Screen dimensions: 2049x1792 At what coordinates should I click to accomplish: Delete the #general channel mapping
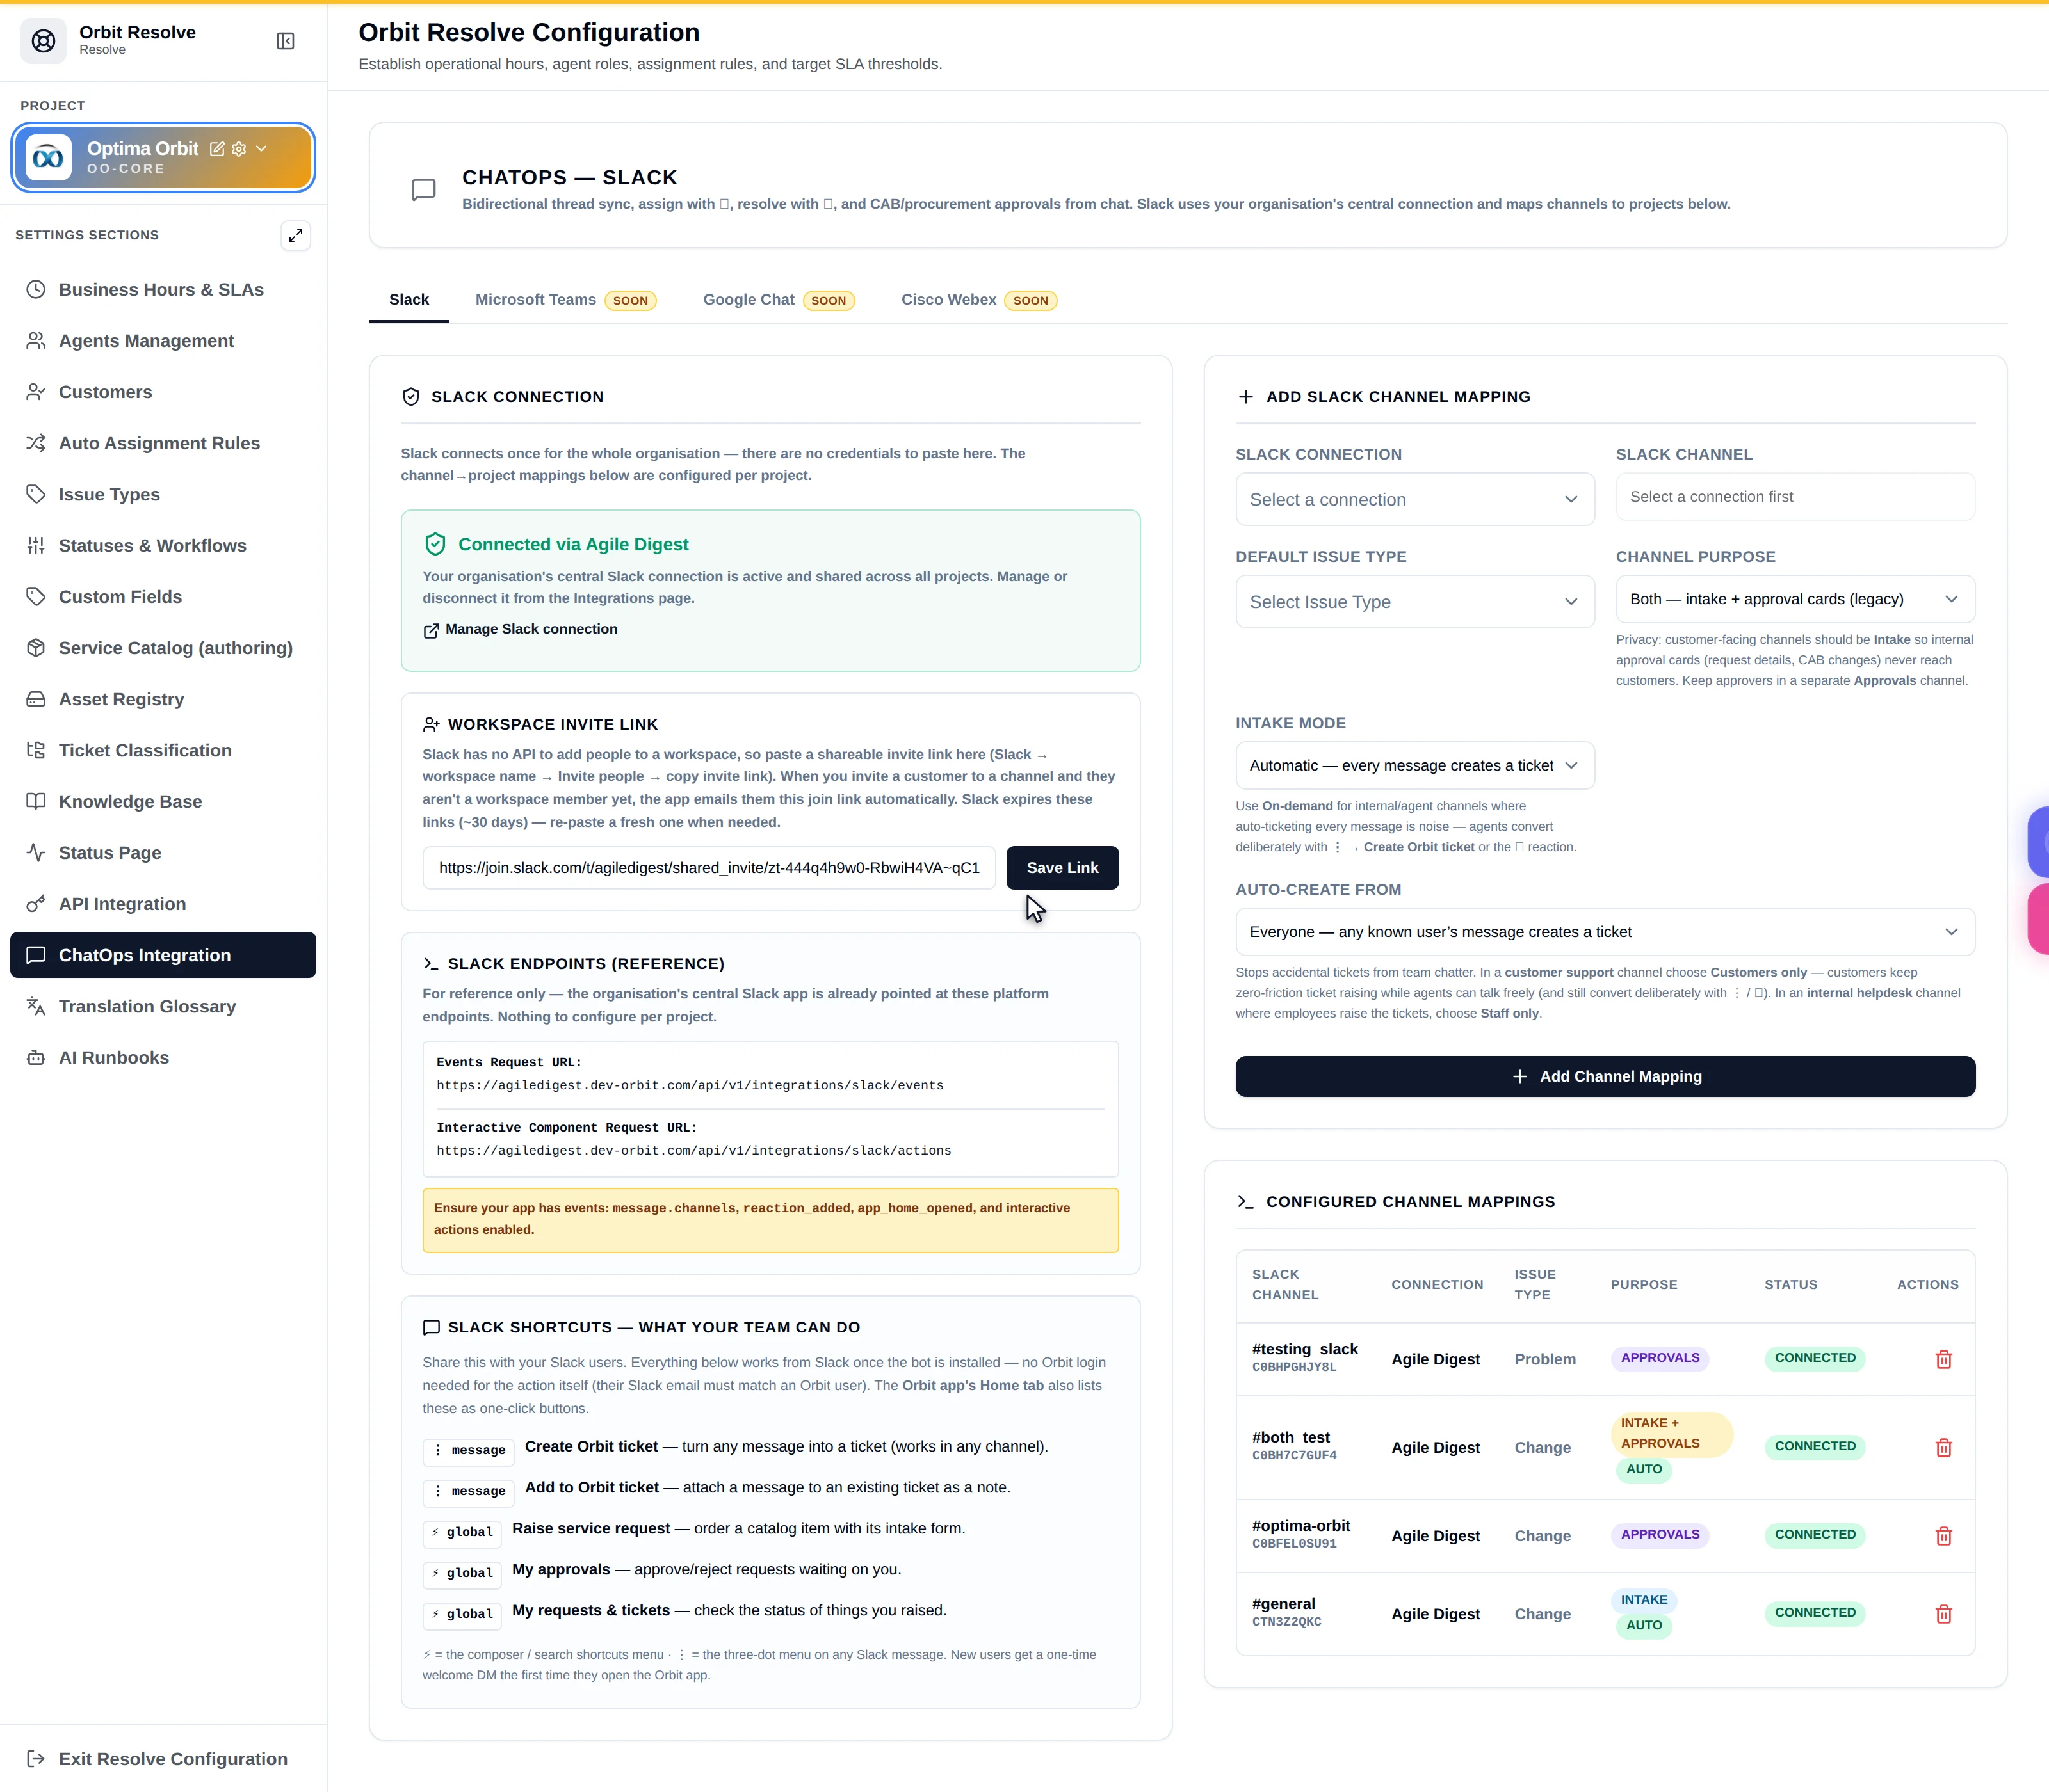pyautogui.click(x=1943, y=1614)
